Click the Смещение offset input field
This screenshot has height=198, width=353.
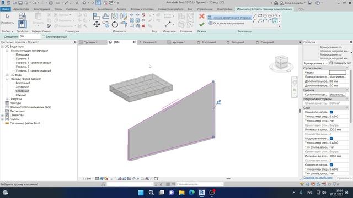pyautogui.click(x=29, y=37)
